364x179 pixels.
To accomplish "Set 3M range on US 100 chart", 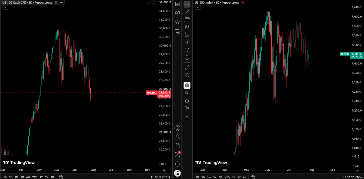I will pyautogui.click(x=22, y=177).
